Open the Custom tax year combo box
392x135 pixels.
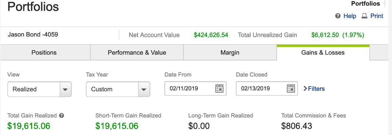coord(118,89)
